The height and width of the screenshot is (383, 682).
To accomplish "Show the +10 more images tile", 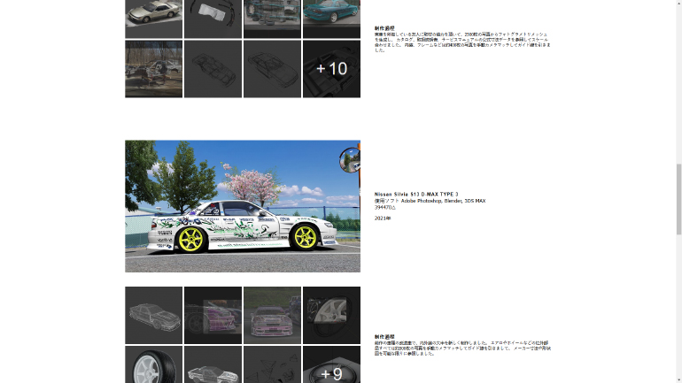I will 331,69.
